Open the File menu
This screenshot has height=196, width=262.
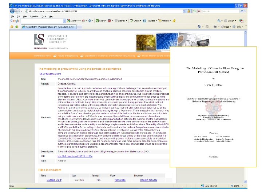12,16
